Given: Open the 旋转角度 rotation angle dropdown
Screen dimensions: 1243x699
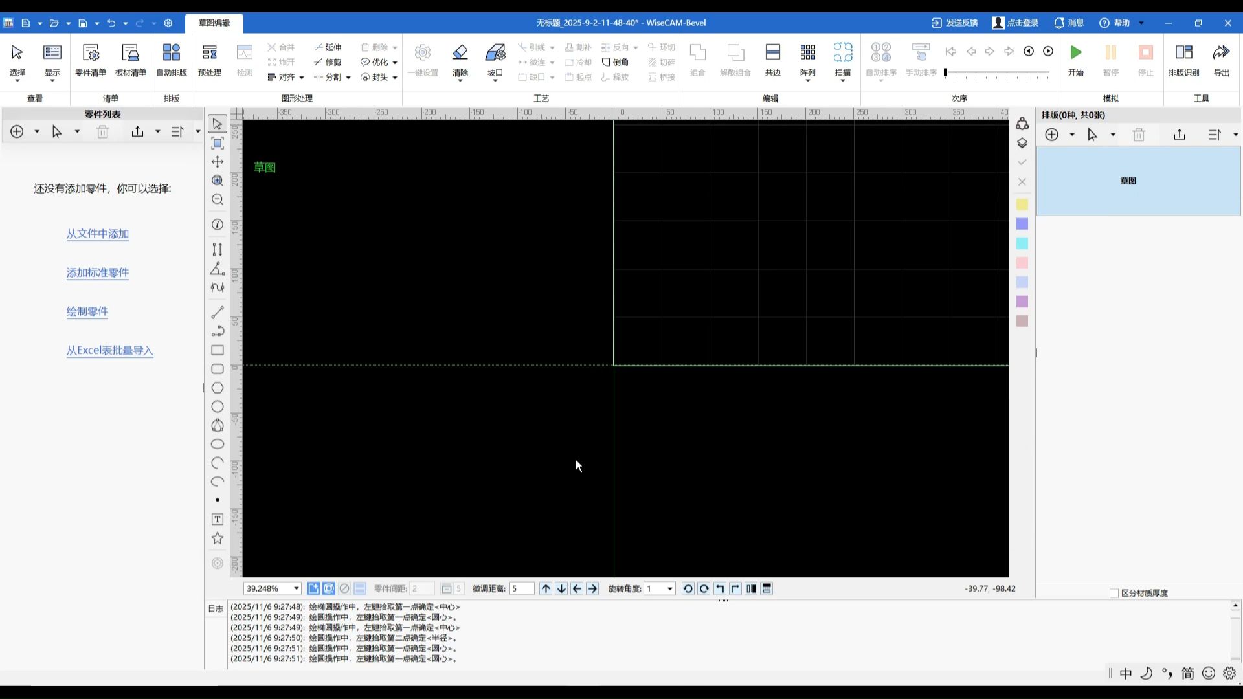Looking at the screenshot, I should click(670, 588).
